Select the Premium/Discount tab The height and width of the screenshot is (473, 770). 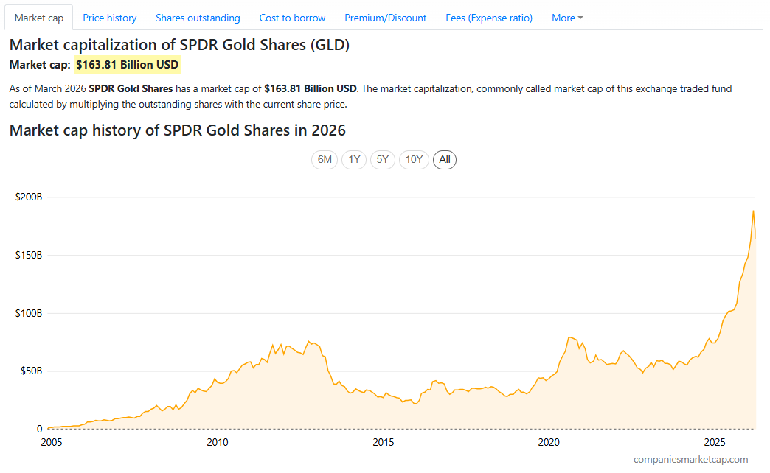[385, 18]
